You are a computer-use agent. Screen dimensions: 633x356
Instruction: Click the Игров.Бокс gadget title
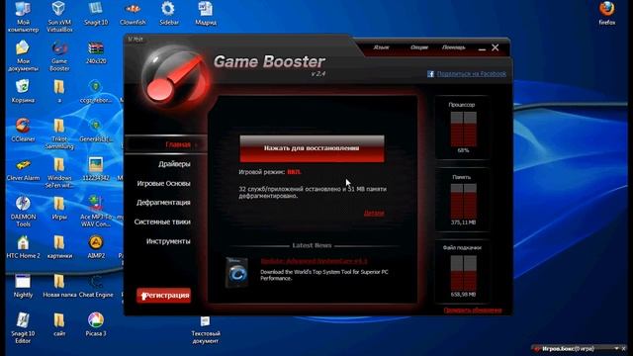(x=568, y=349)
